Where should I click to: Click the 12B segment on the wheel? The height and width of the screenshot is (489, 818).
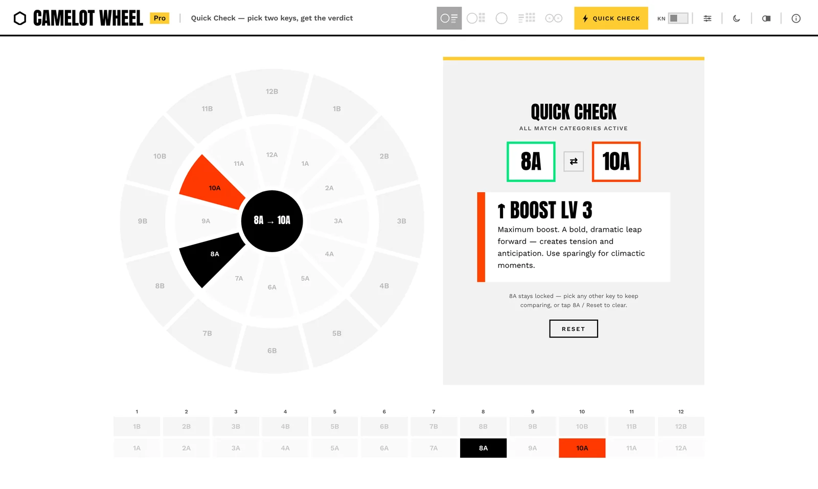point(272,92)
